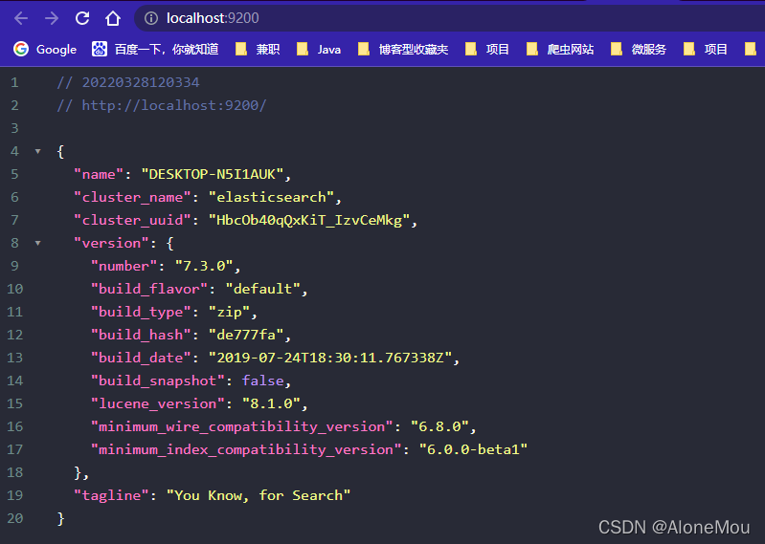Click the "cluster_name" key
Viewport: 765px width, 544px height.
point(132,197)
